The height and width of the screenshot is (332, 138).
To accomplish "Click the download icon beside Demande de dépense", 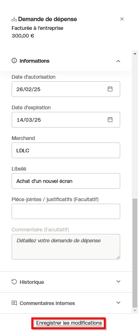I will [x=14, y=19].
